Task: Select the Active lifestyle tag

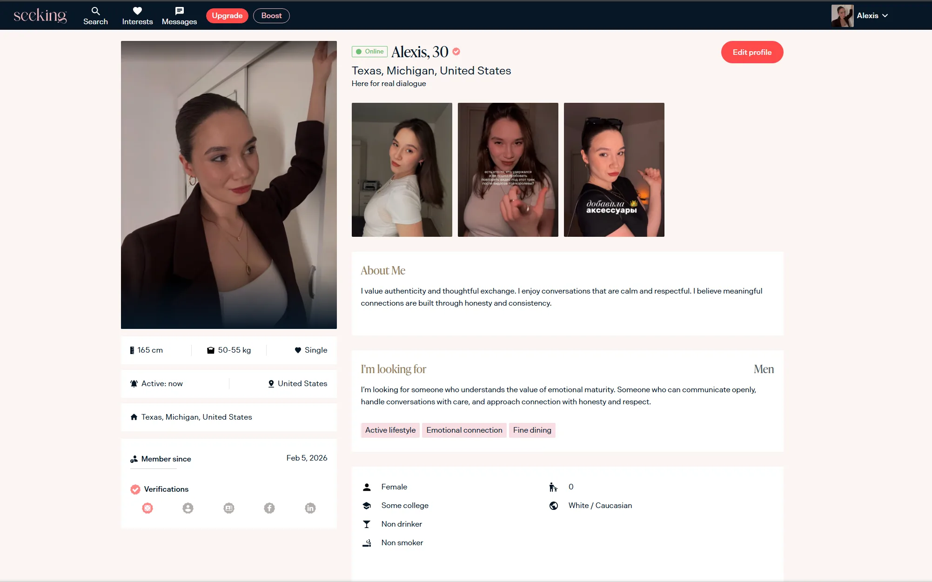Action: (x=390, y=430)
